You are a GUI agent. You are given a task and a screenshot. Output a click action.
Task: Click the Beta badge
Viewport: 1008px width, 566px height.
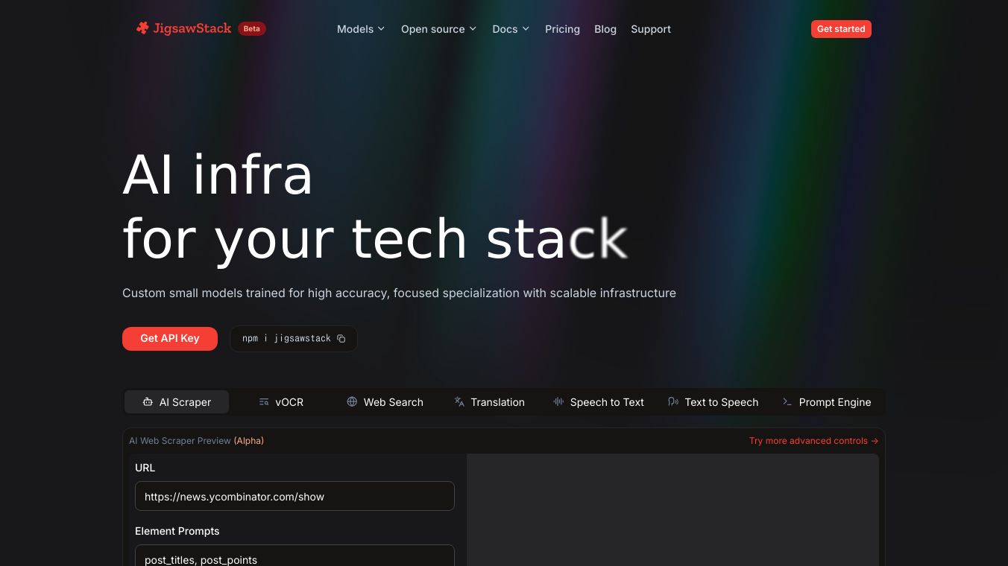tap(252, 29)
